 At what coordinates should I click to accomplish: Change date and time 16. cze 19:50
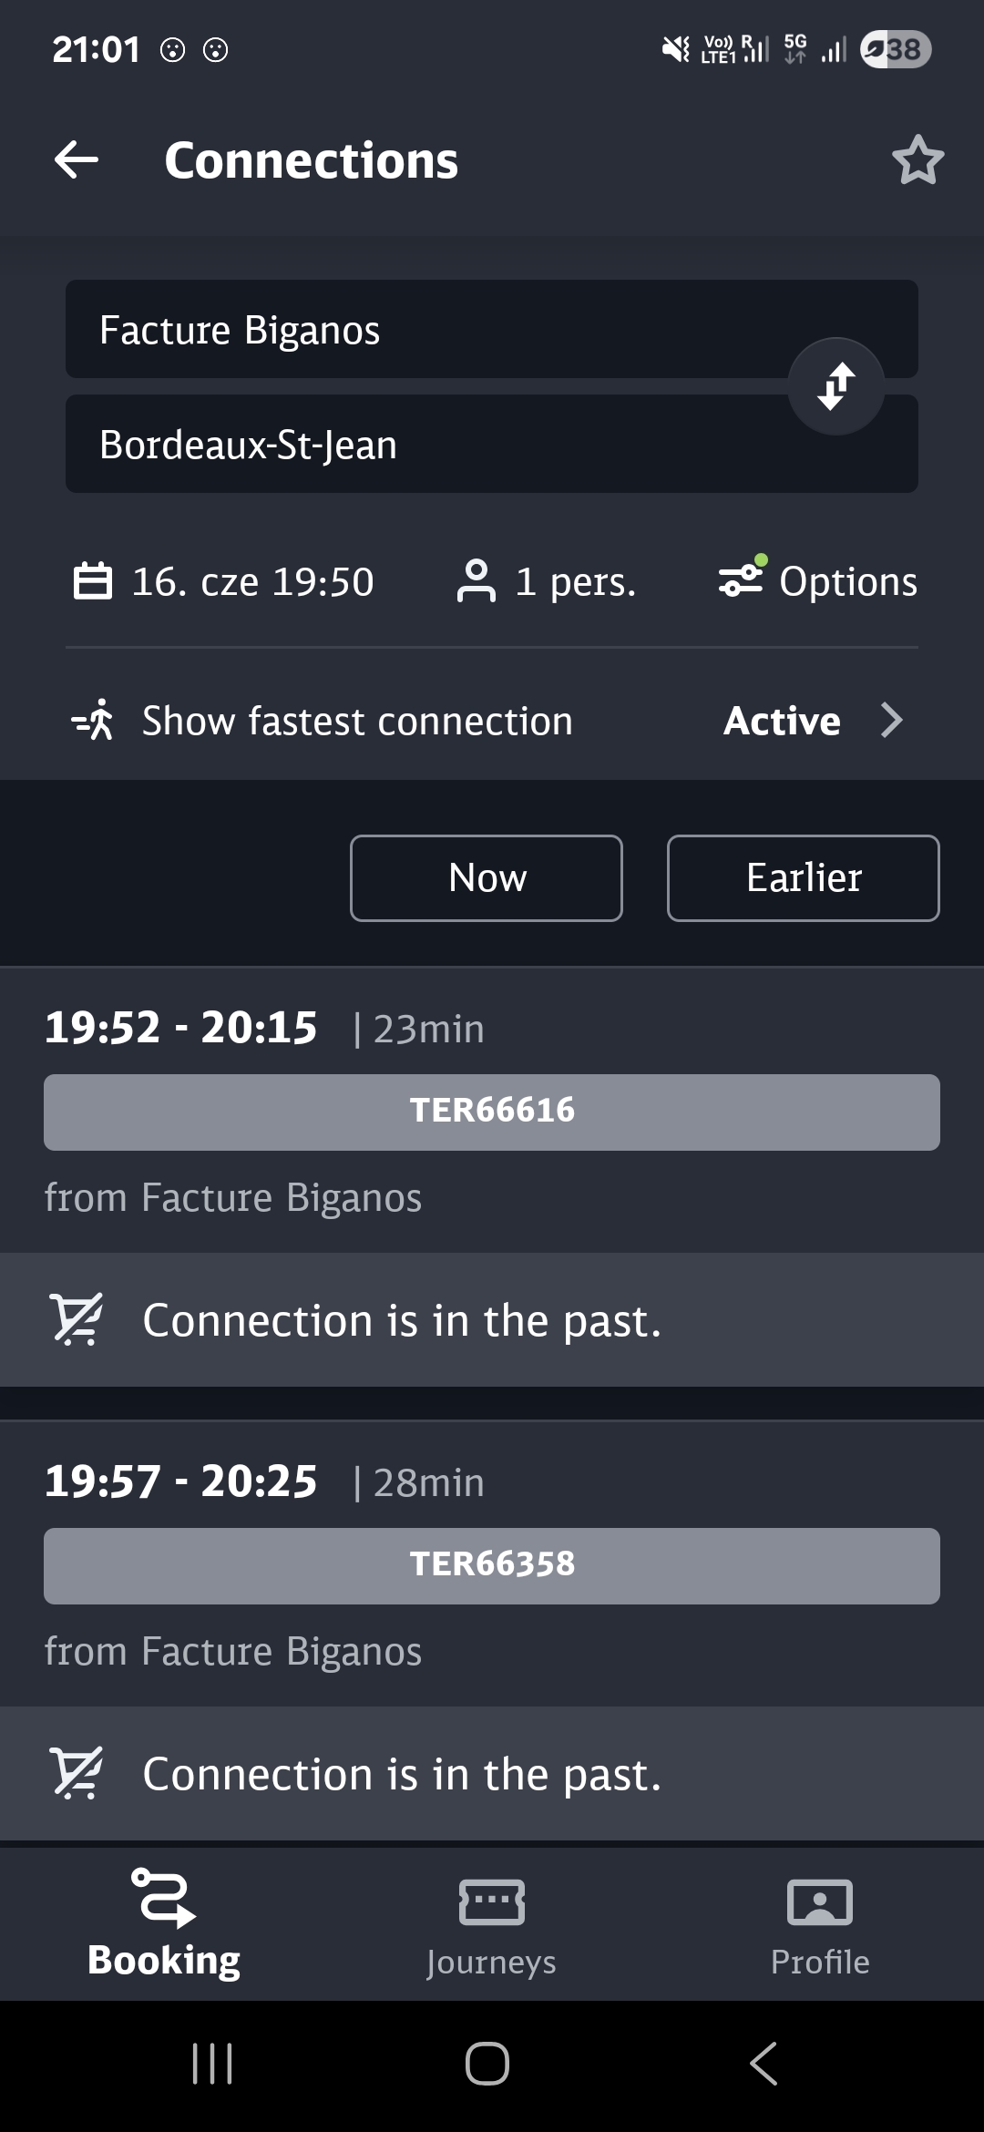[252, 581]
